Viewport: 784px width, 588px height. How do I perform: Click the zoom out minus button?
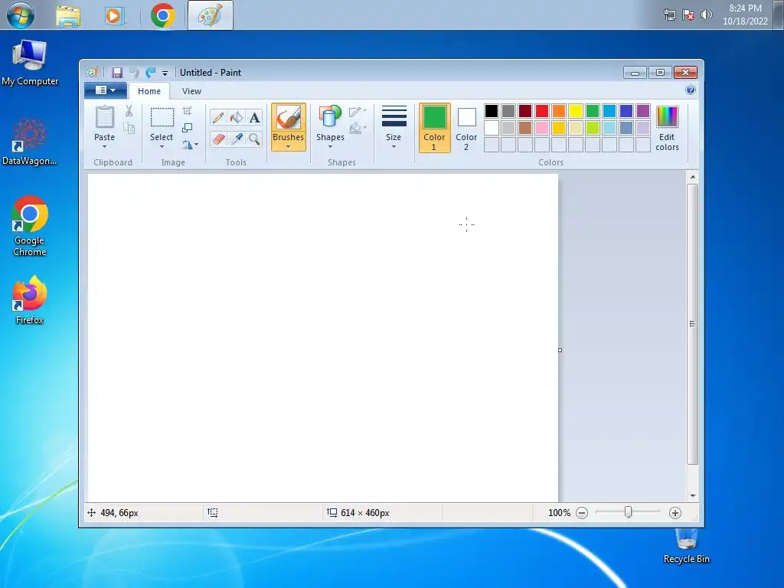582,513
